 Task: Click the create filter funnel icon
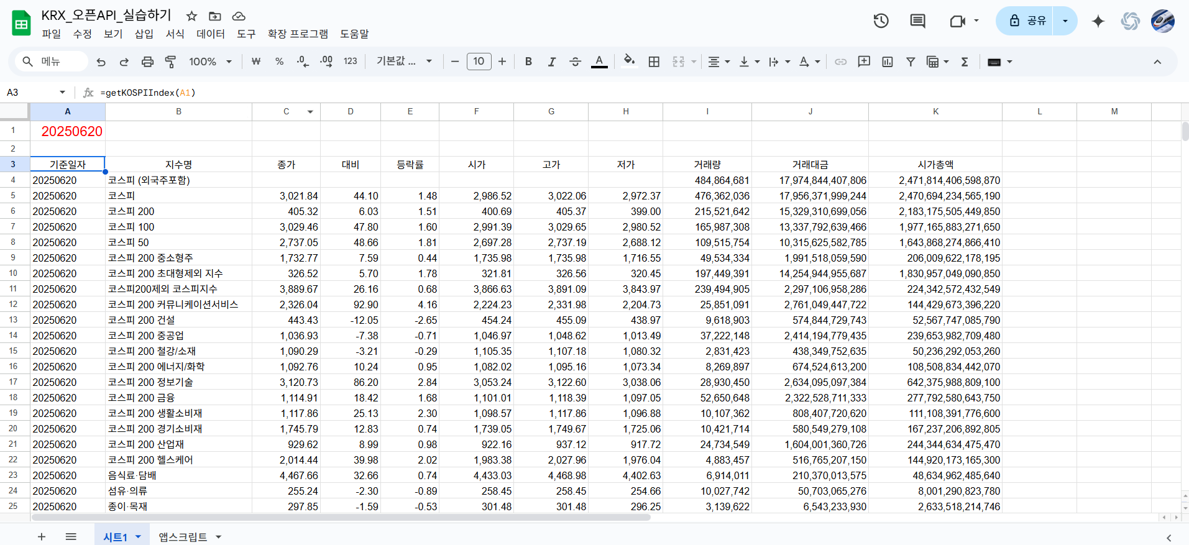pos(911,62)
